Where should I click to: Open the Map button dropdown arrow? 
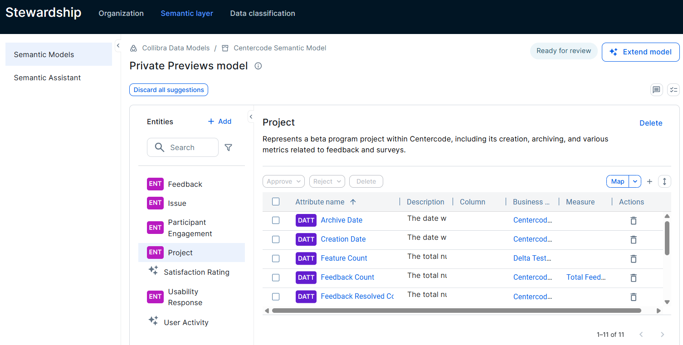635,181
